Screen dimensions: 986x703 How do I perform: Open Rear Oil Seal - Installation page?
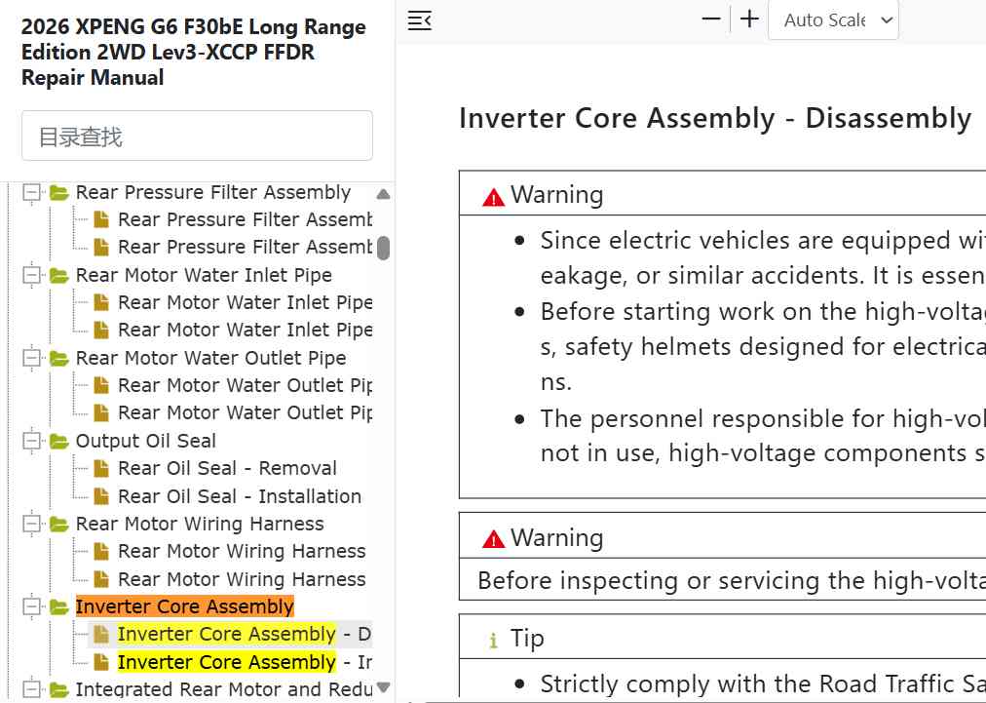click(x=240, y=496)
